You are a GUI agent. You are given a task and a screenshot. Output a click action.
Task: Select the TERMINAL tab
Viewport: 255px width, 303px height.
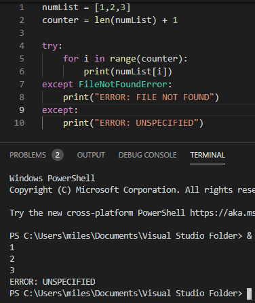pyautogui.click(x=208, y=155)
